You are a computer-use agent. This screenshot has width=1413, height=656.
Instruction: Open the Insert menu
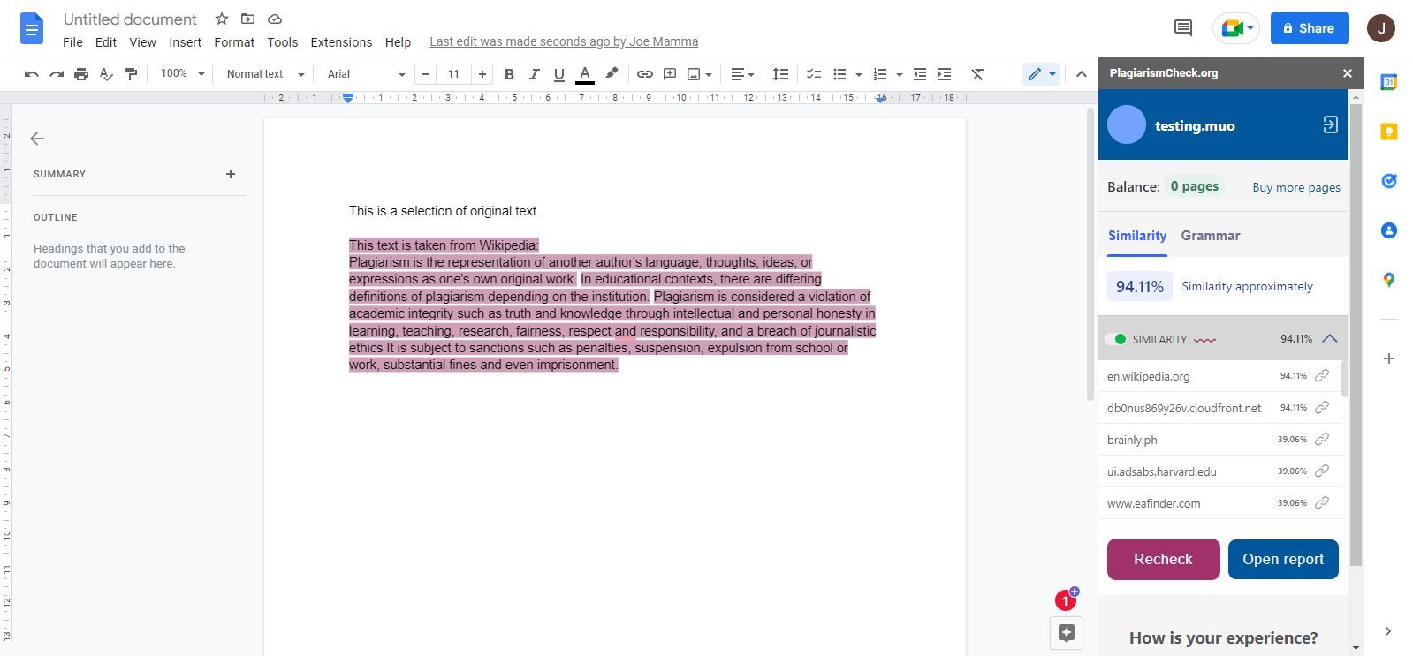click(185, 42)
